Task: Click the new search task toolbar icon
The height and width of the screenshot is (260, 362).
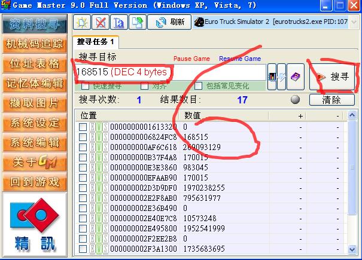Action: tap(82, 22)
